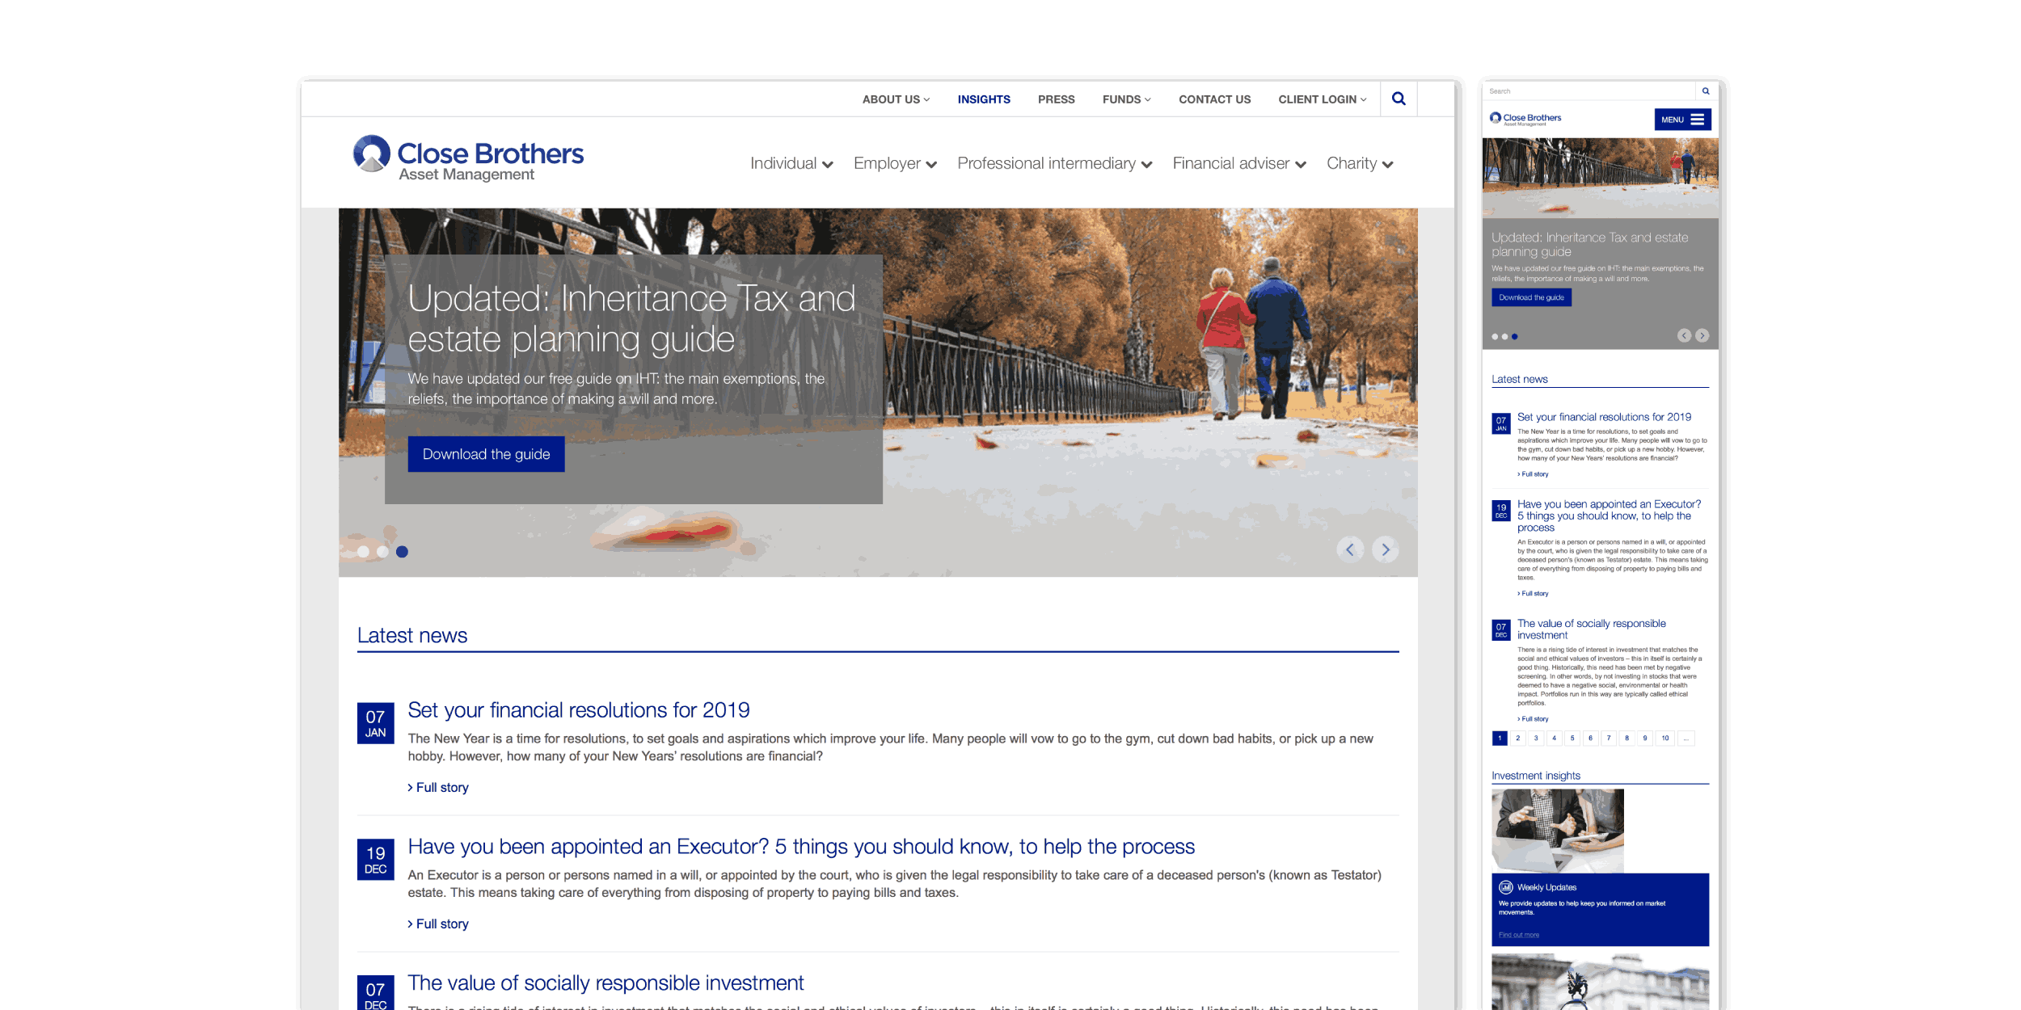Open mobile headline Have you been appointed an Executor

pos(1609,516)
